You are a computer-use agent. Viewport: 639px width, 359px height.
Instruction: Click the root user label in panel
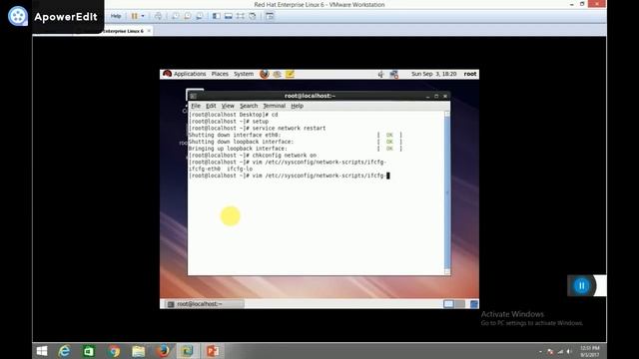(470, 74)
